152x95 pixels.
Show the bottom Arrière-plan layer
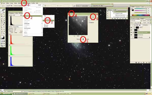pyautogui.click(x=131, y=37)
